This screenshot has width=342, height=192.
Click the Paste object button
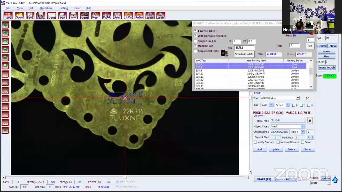[x=307, y=149]
